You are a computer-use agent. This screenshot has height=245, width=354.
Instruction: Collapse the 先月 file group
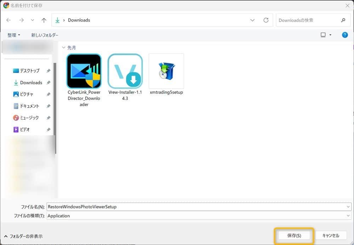[x=64, y=47]
